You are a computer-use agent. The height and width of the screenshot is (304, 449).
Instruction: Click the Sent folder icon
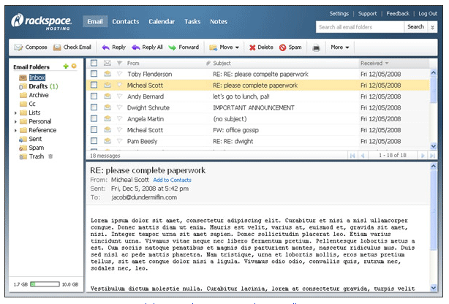click(x=23, y=139)
